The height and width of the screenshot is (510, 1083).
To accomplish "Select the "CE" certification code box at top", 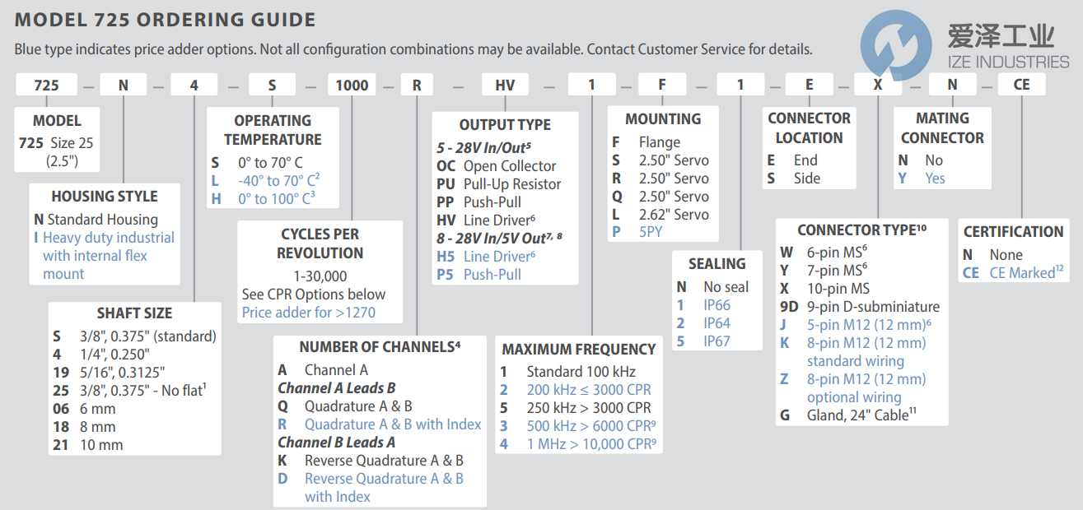I will point(1021,85).
